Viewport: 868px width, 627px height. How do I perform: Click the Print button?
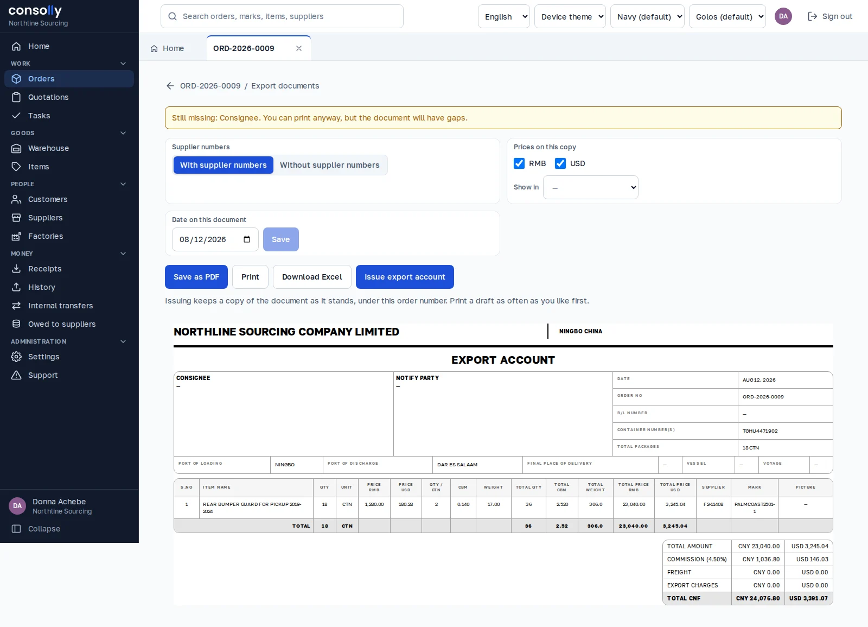pyautogui.click(x=250, y=277)
